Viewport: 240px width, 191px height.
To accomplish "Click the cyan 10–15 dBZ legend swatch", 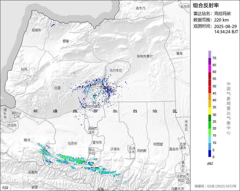I will (x=210, y=139).
